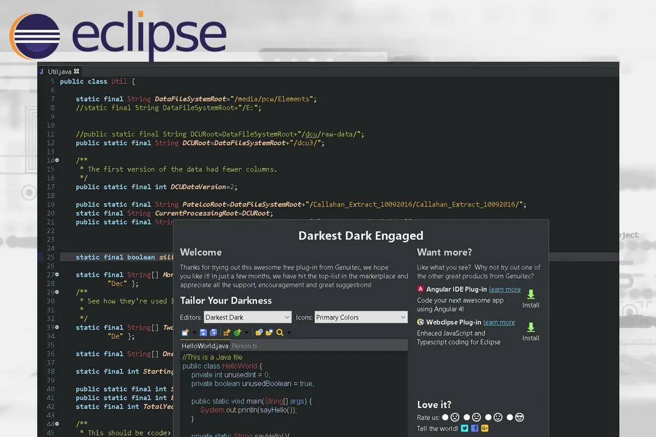Click the Install label under Webclipse
656x437 pixels.
pos(531,338)
